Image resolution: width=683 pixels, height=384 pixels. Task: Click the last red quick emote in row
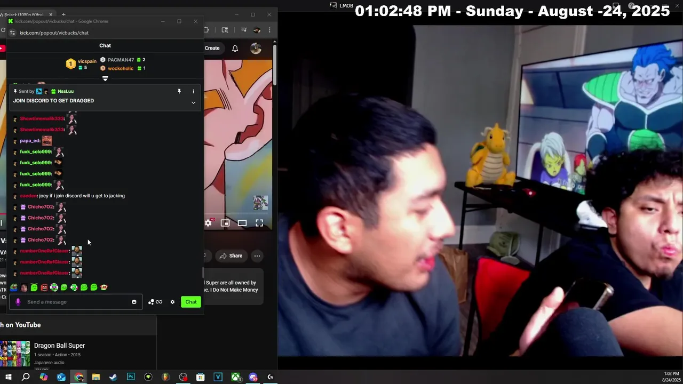point(104,287)
